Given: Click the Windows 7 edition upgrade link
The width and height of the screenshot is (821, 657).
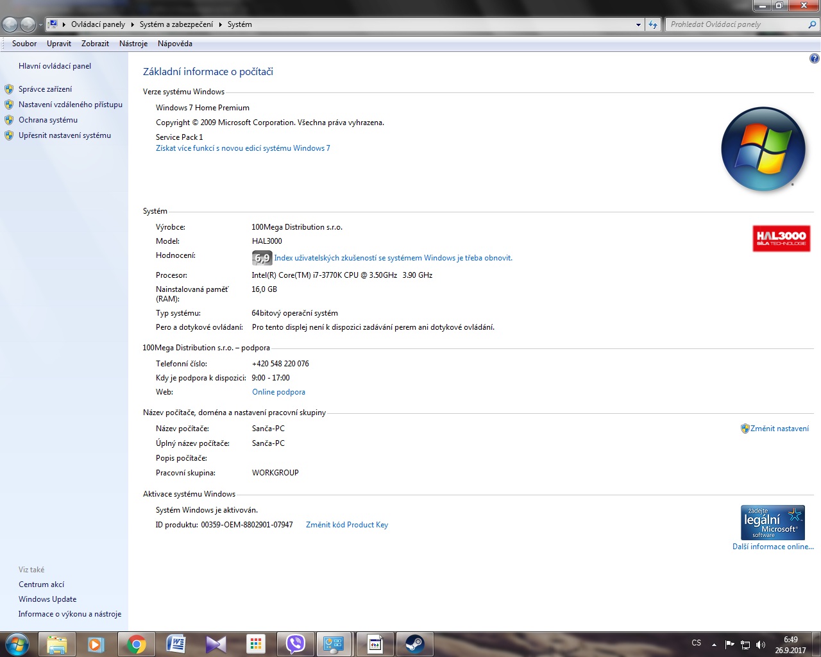Looking at the screenshot, I should click(243, 148).
